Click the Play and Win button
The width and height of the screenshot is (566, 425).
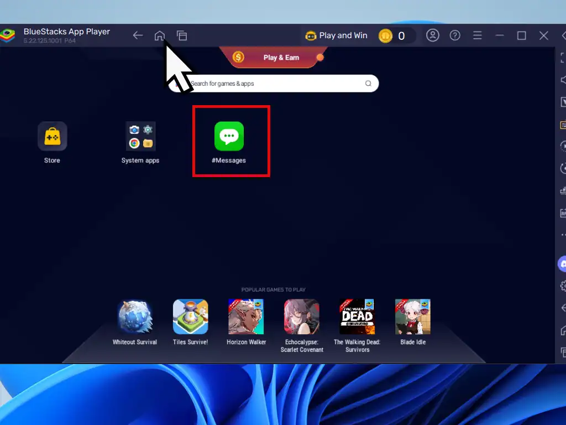point(336,35)
